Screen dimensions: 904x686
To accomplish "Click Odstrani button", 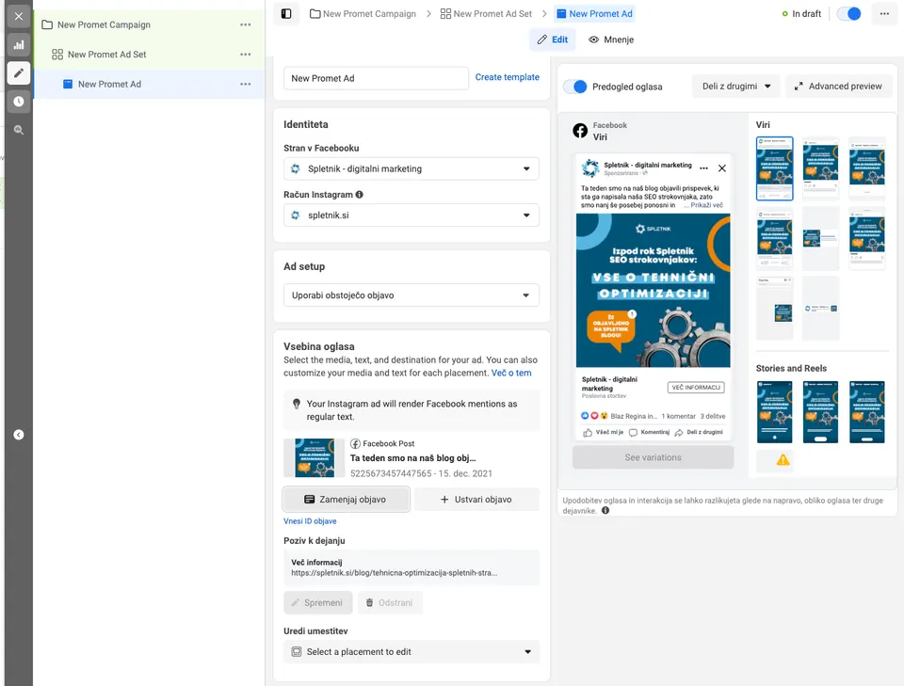I will point(390,602).
